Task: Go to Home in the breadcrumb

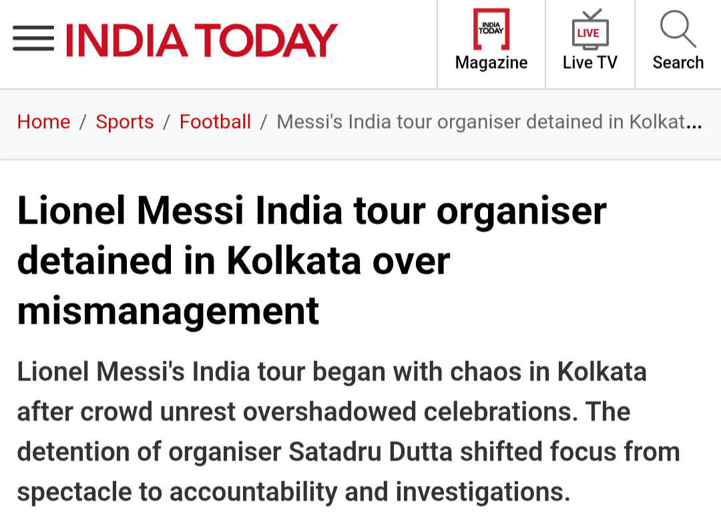Action: click(x=43, y=122)
